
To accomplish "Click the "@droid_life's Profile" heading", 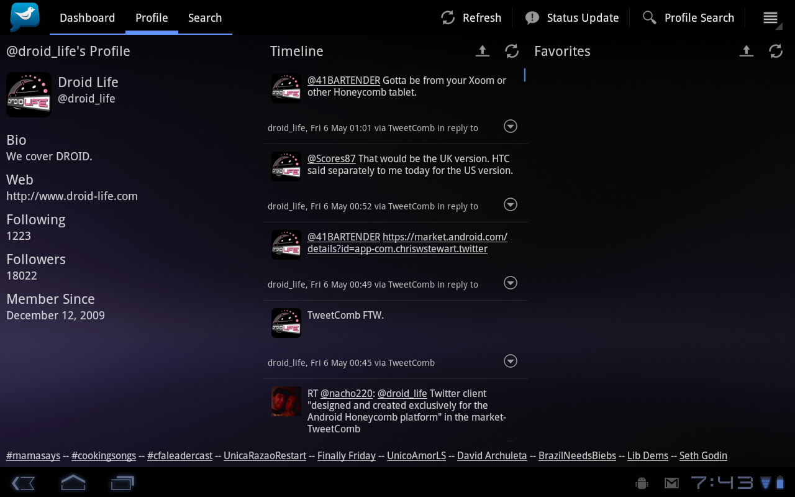I will pos(68,52).
